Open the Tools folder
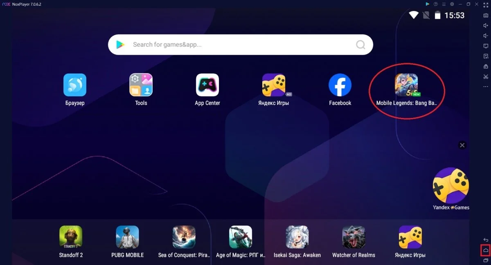Viewport: 491px width, 265px height. (141, 85)
